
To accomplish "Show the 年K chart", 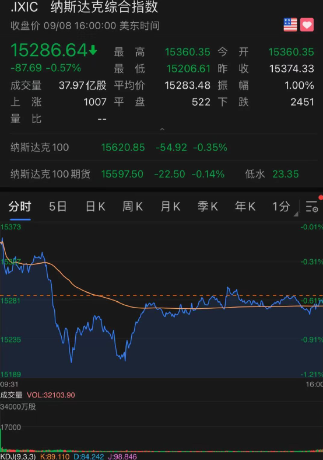I will tap(245, 207).
